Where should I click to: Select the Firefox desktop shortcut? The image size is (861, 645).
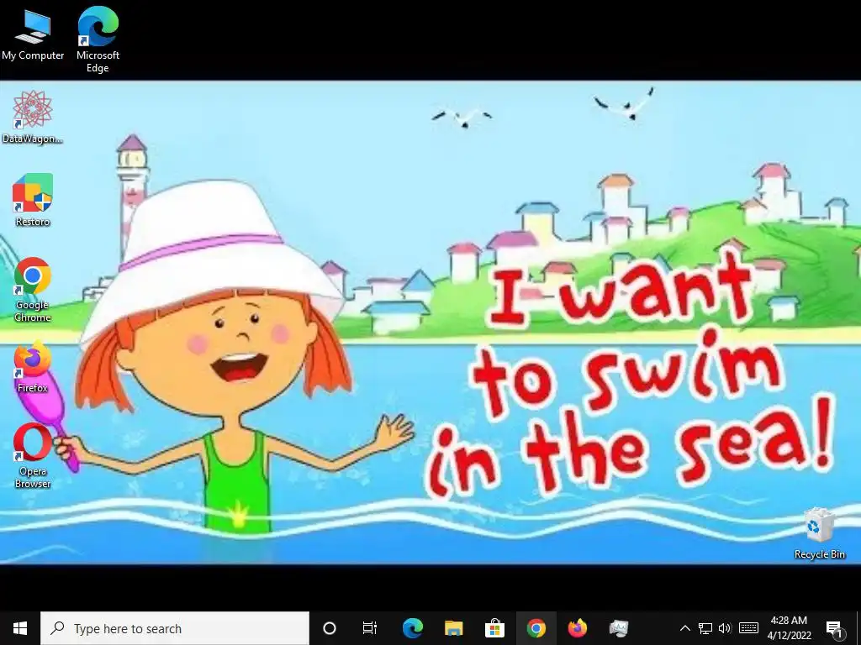pos(33,366)
